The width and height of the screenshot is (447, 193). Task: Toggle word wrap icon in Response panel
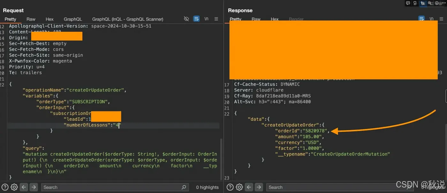pyautogui.click(x=421, y=19)
